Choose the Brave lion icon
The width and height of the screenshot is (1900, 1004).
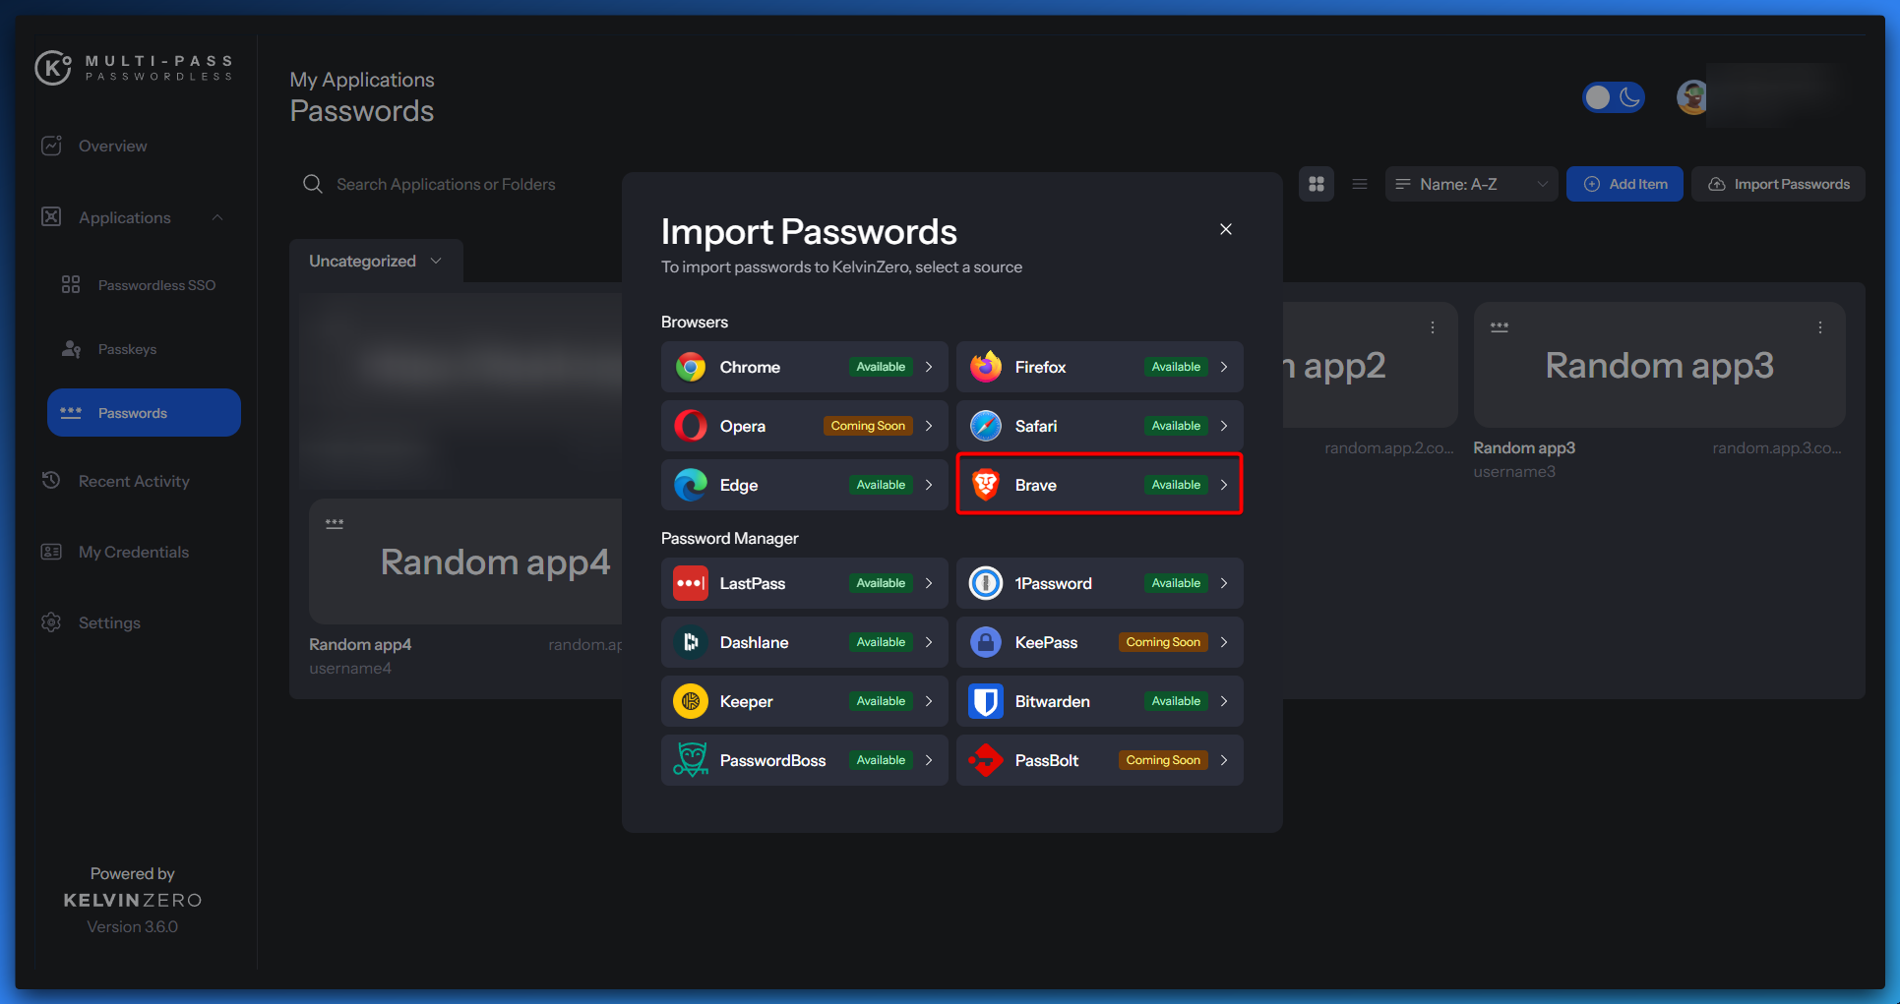click(985, 485)
